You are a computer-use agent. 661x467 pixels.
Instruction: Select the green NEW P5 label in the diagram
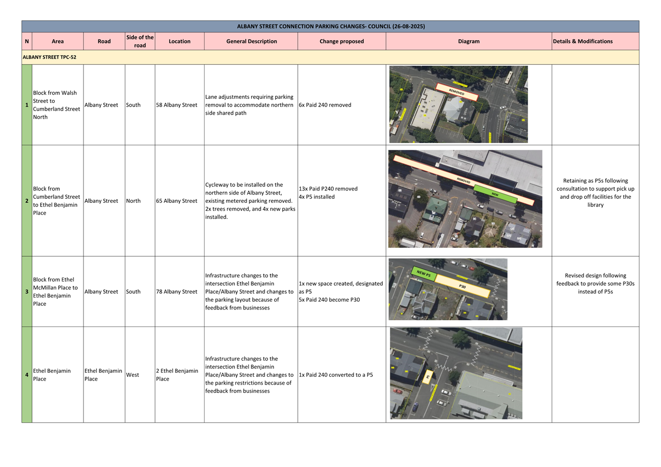pos(423,274)
